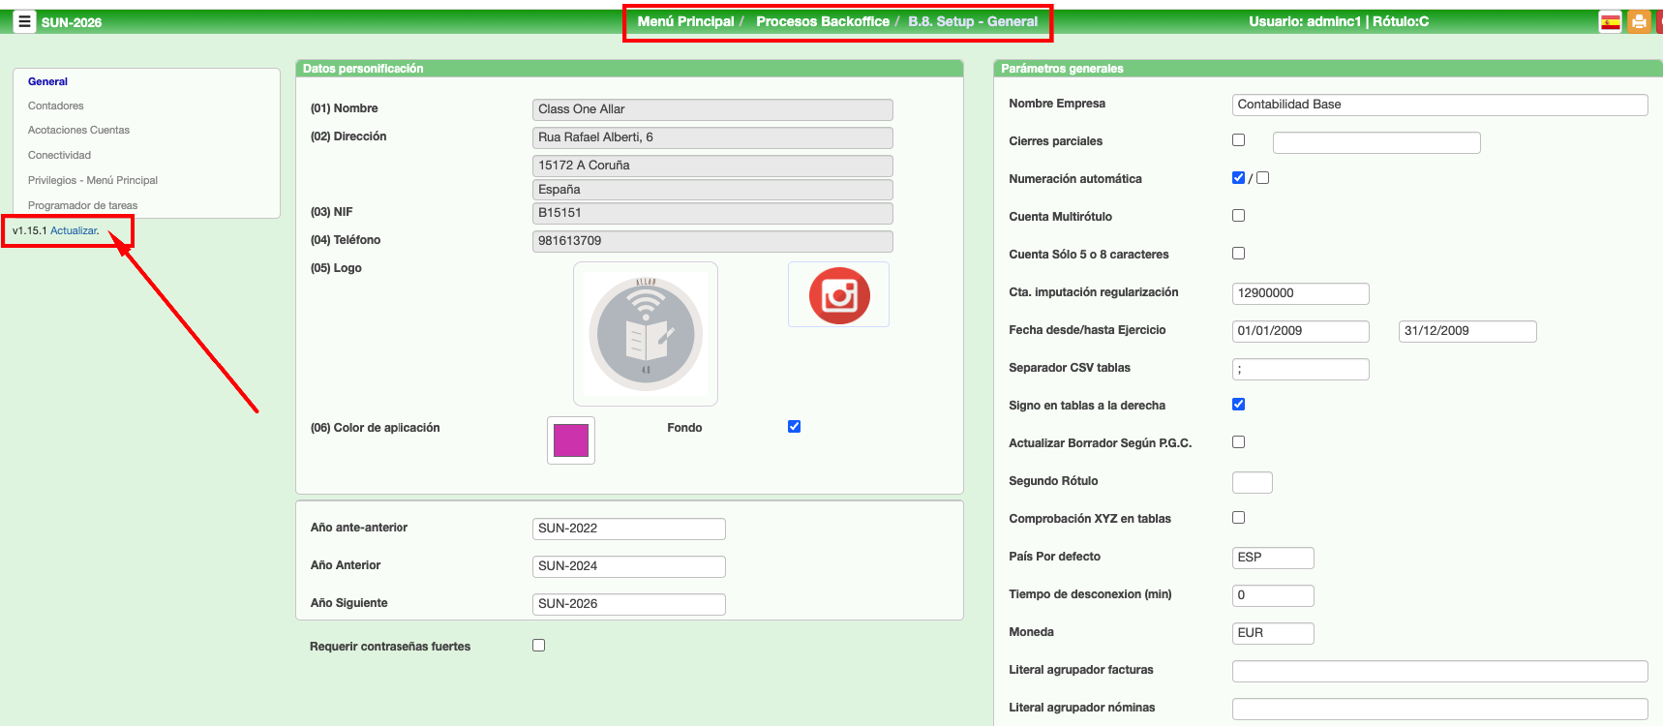Click the gray book logo image
This screenshot has width=1663, height=726.
point(646,334)
